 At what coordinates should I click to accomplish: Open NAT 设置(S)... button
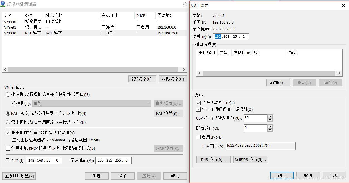(x=168, y=113)
